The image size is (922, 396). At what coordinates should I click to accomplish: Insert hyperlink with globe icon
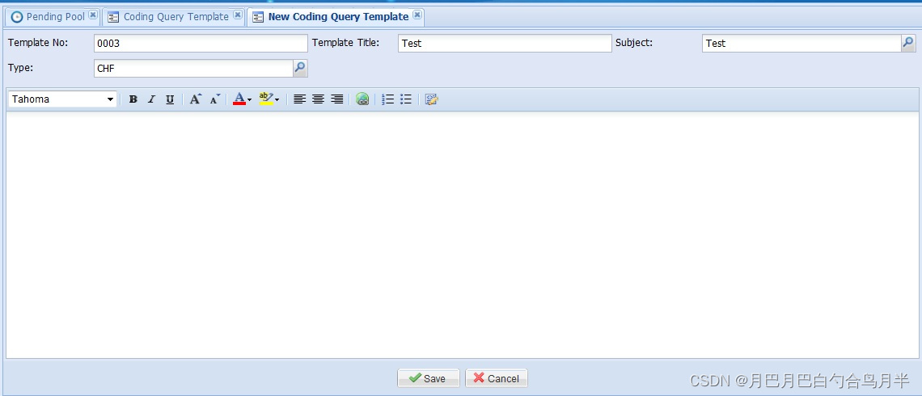tap(362, 99)
